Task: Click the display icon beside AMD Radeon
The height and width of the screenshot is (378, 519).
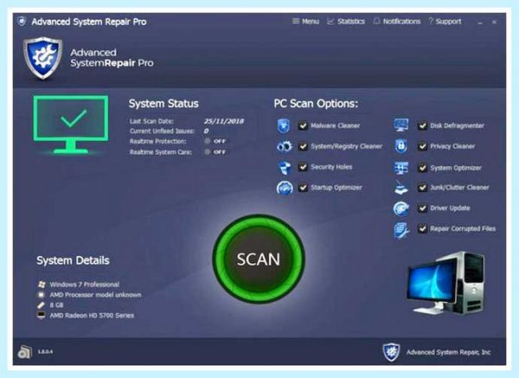Action: (41, 315)
